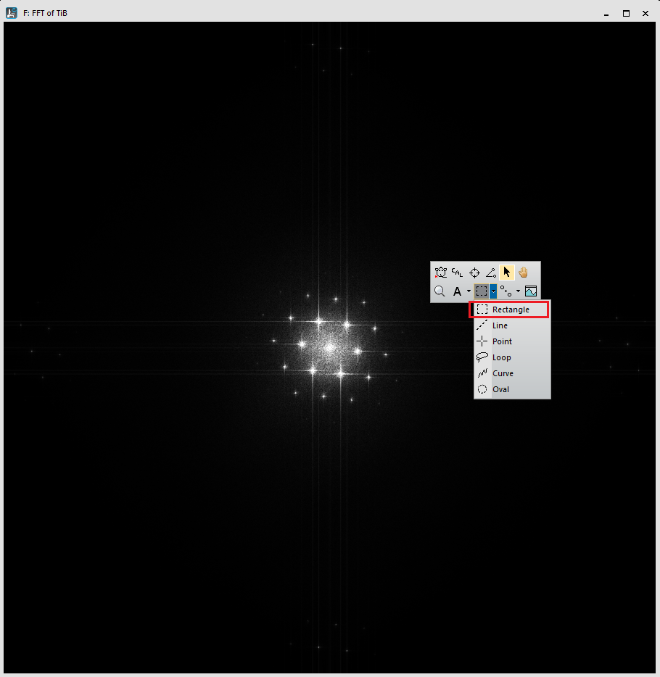Maximize the FFT of TiB window
660x677 pixels.
[626, 13]
